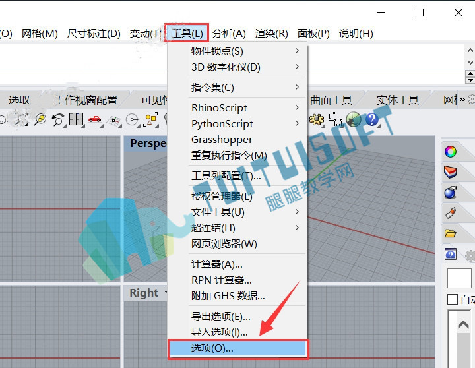Click the zoom selected magnifier icon
The image size is (475, 368).
(40, 119)
